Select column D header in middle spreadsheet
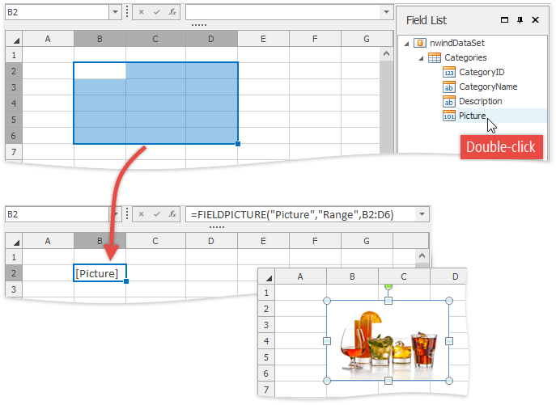Image resolution: width=556 pixels, height=405 pixels. click(x=211, y=241)
